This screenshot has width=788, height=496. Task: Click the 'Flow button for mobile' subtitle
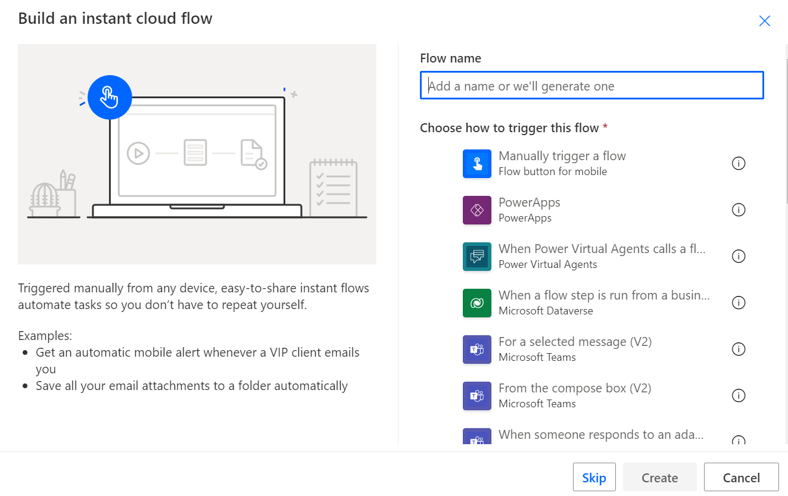553,171
